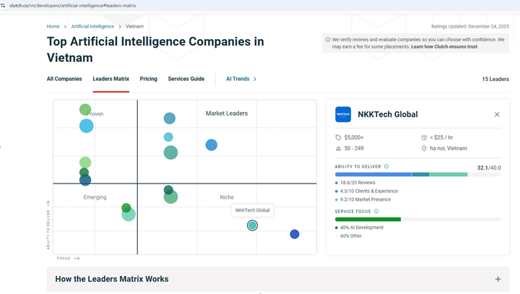
Task: Select the Leaders Matrix tab
Action: pyautogui.click(x=111, y=79)
